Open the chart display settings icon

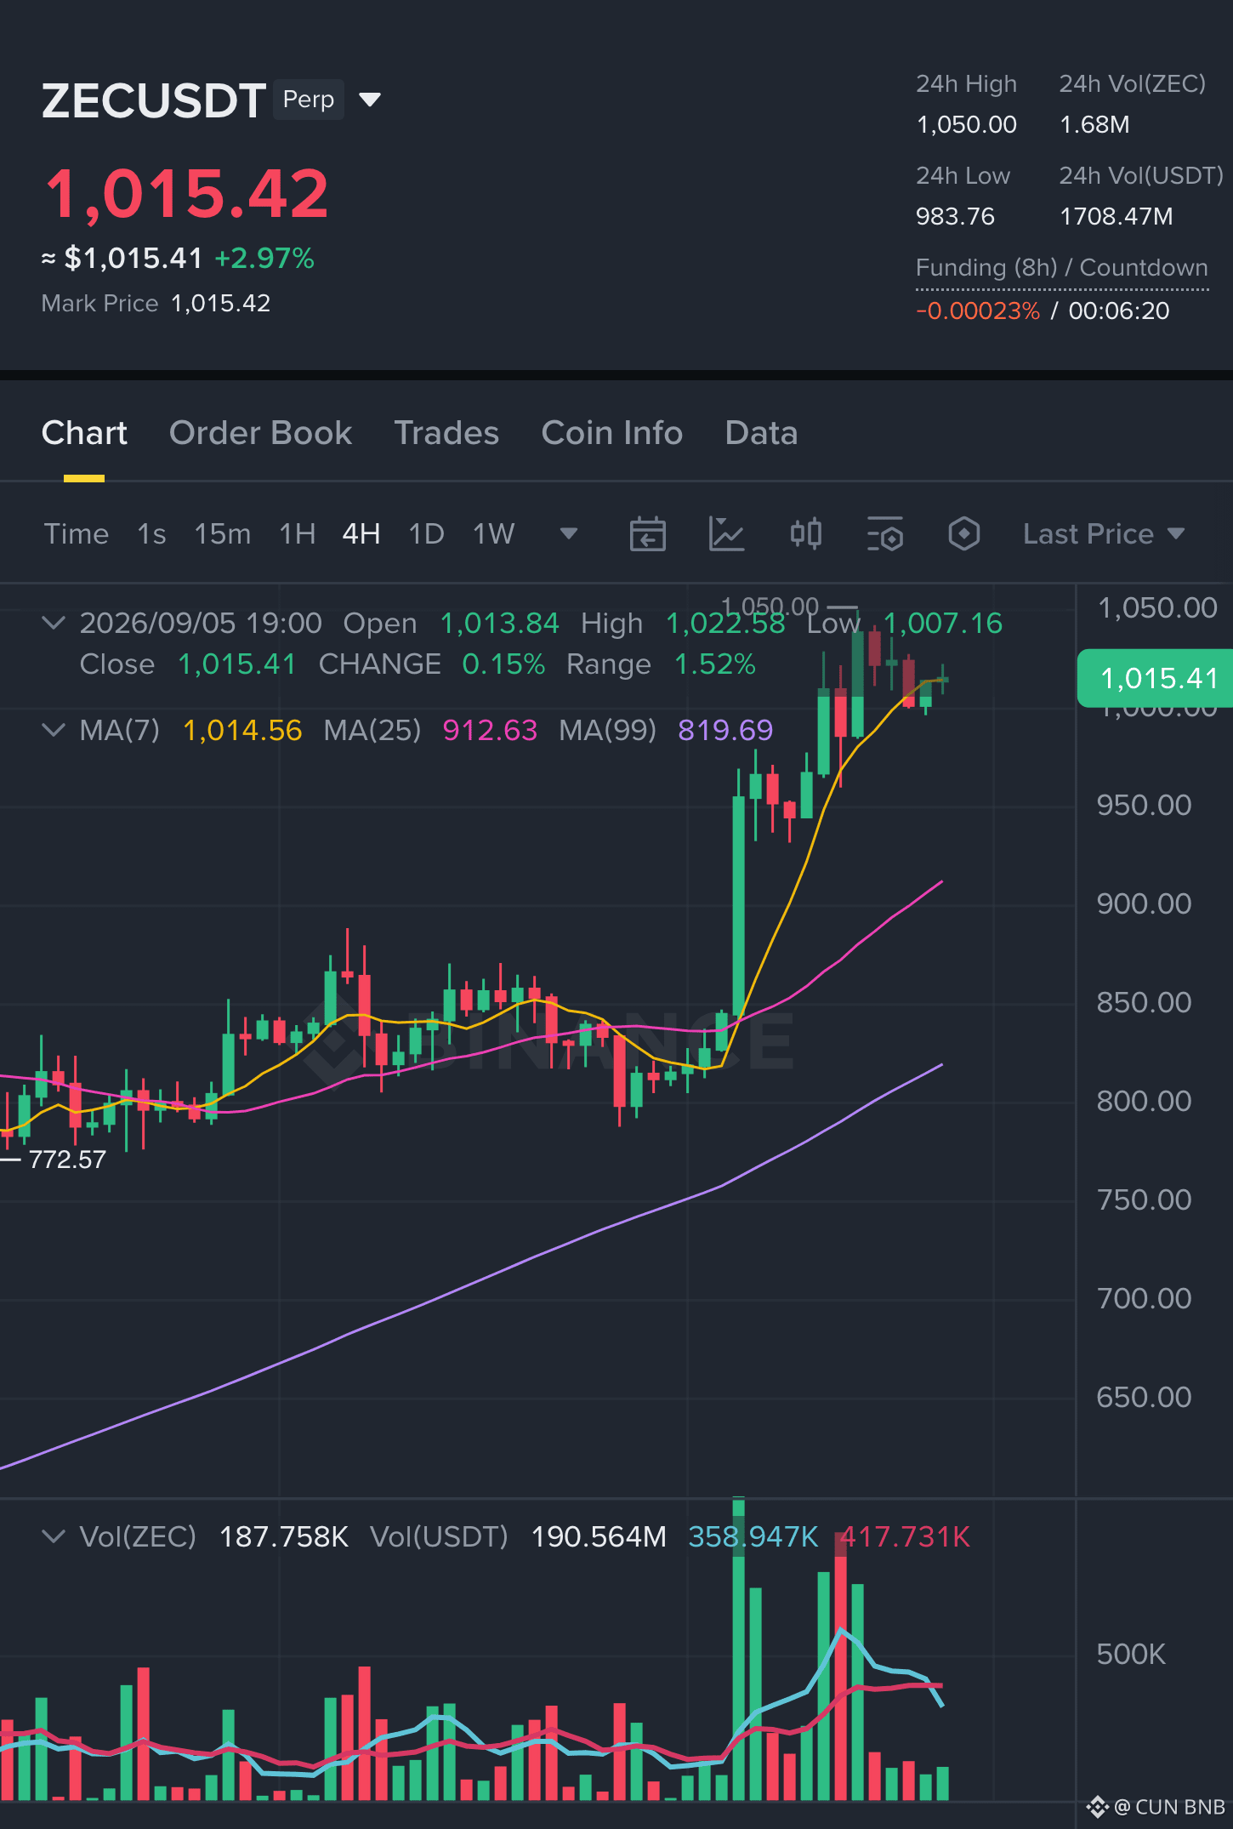pyautogui.click(x=884, y=534)
